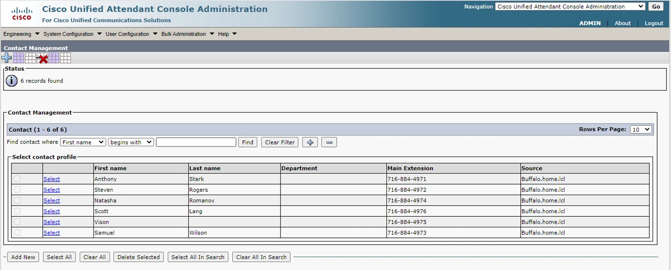Image resolution: width=671 pixels, height=270 pixels.
Task: Click the blue plus Add New toolbar icon
Action: [7, 58]
